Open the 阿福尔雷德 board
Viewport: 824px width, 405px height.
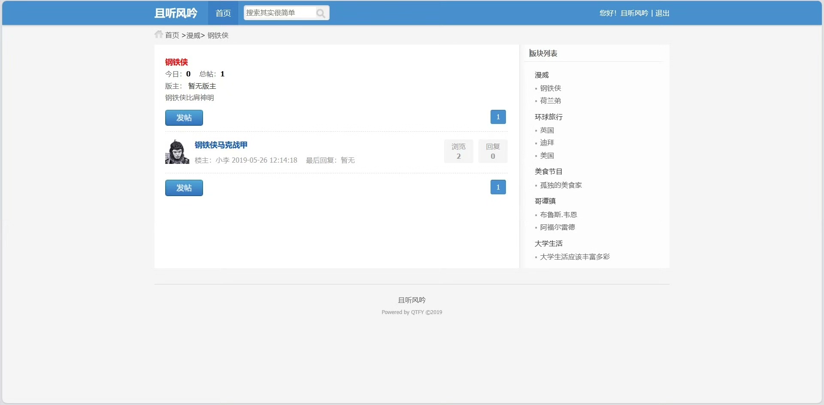[557, 227]
